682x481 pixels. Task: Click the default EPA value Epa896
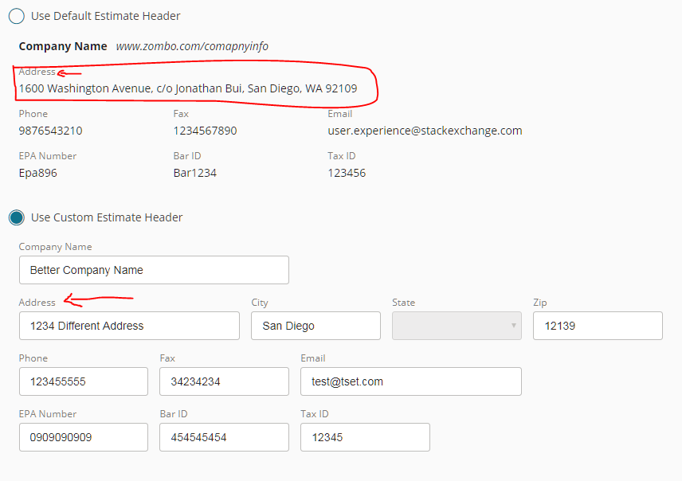38,173
